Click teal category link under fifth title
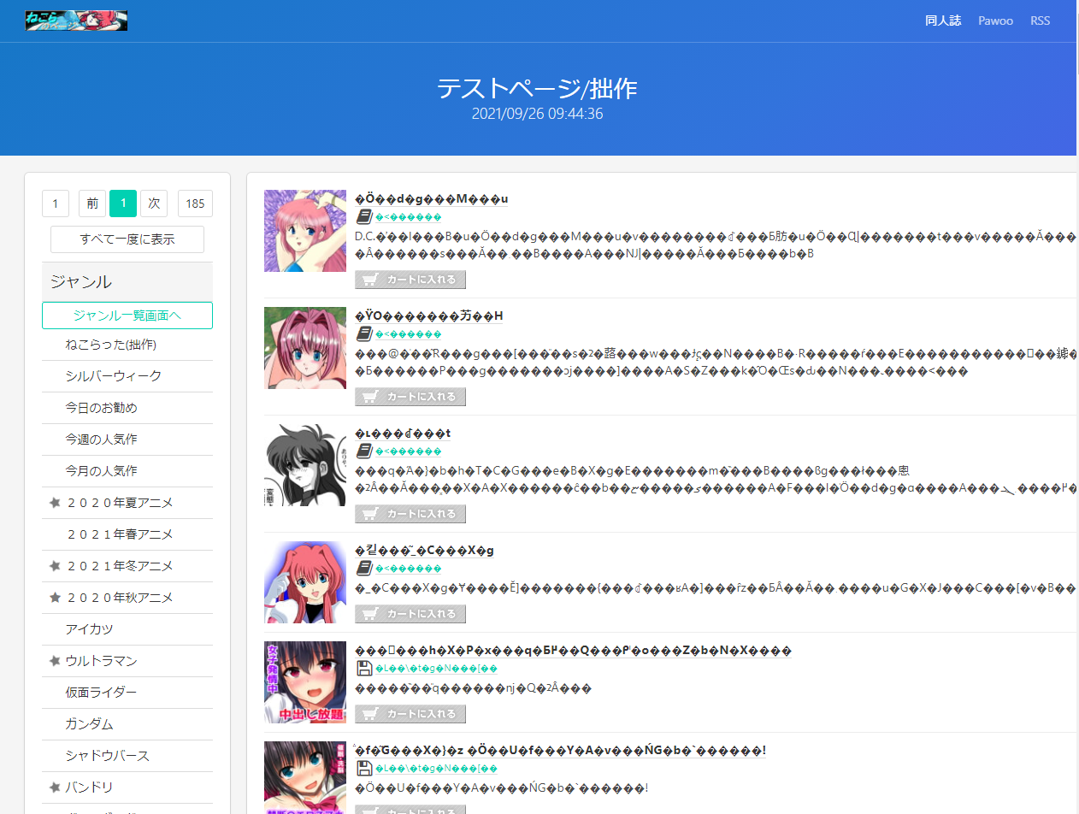1079x814 pixels. pyautogui.click(x=436, y=669)
